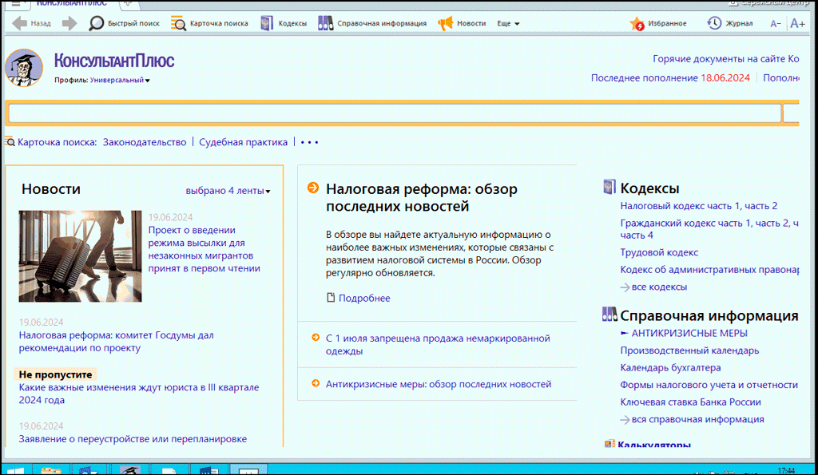Show more search card options (three dots)
The height and width of the screenshot is (475, 818).
point(309,142)
